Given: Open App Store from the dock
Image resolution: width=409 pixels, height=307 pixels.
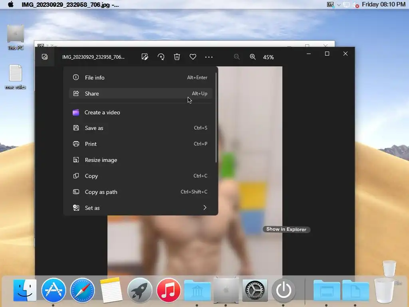Looking at the screenshot, I should pos(54,290).
